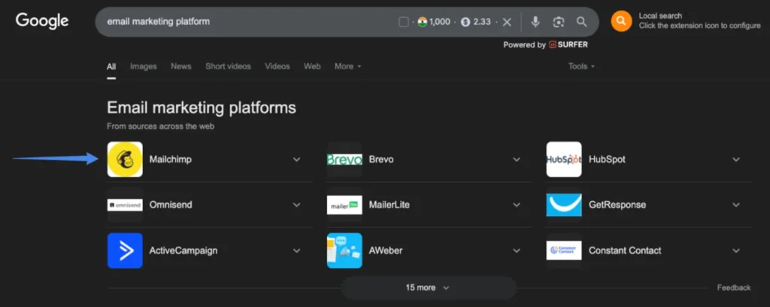Open the Tools dropdown

pyautogui.click(x=581, y=66)
